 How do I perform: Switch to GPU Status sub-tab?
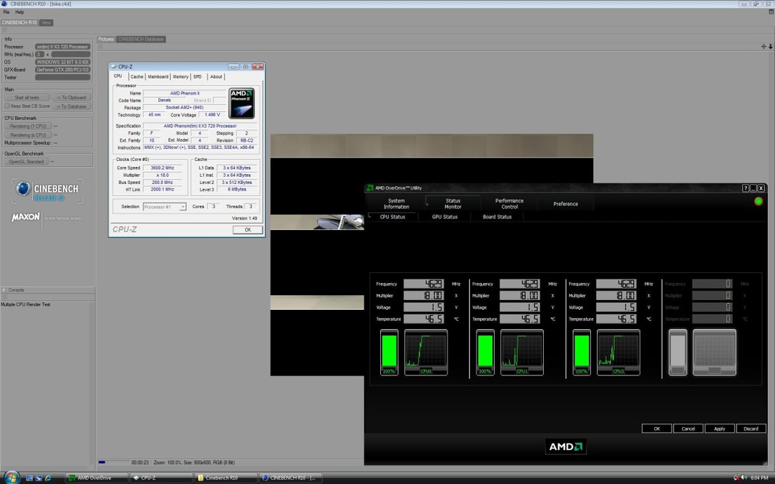[445, 217]
